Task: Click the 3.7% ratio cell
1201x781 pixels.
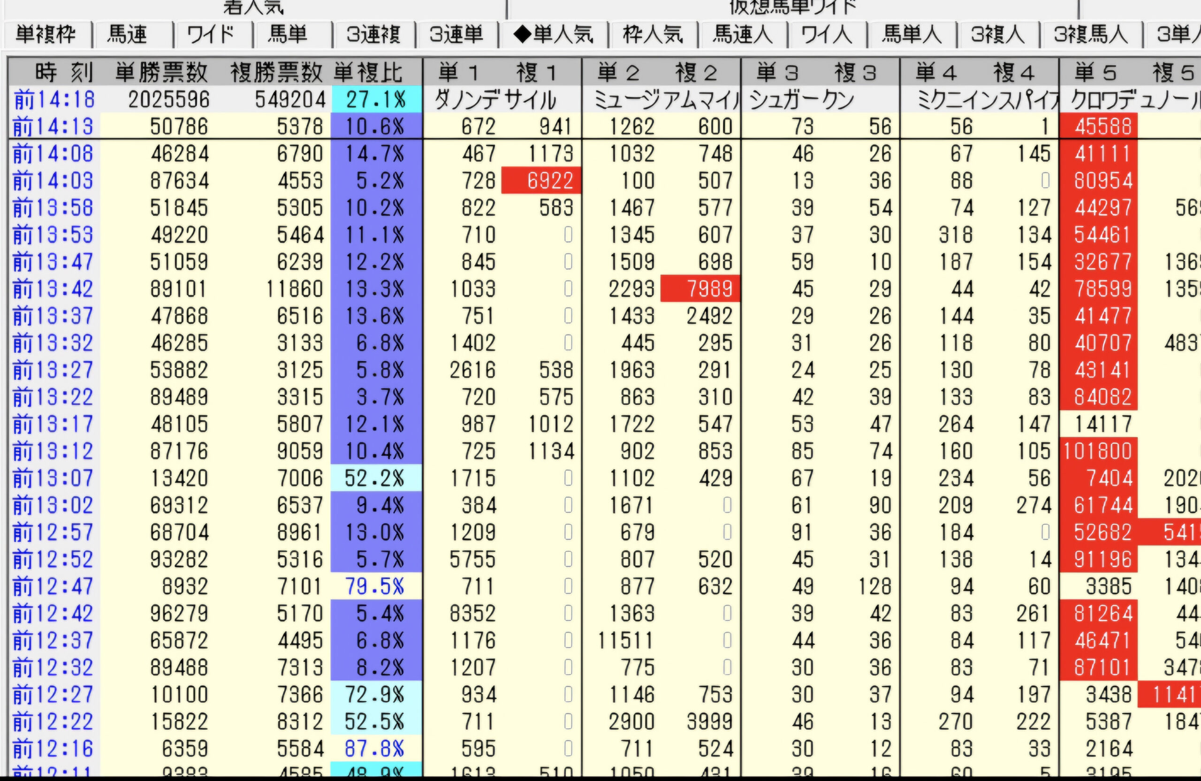Action: 376,397
